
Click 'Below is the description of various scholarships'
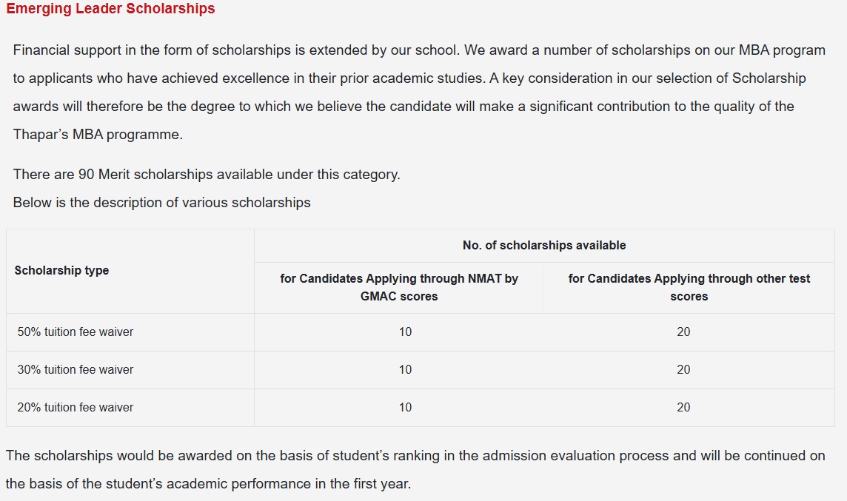coord(162,202)
